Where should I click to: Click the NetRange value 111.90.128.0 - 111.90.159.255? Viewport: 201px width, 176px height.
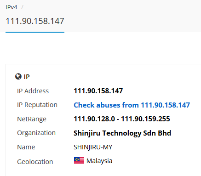click(122, 119)
